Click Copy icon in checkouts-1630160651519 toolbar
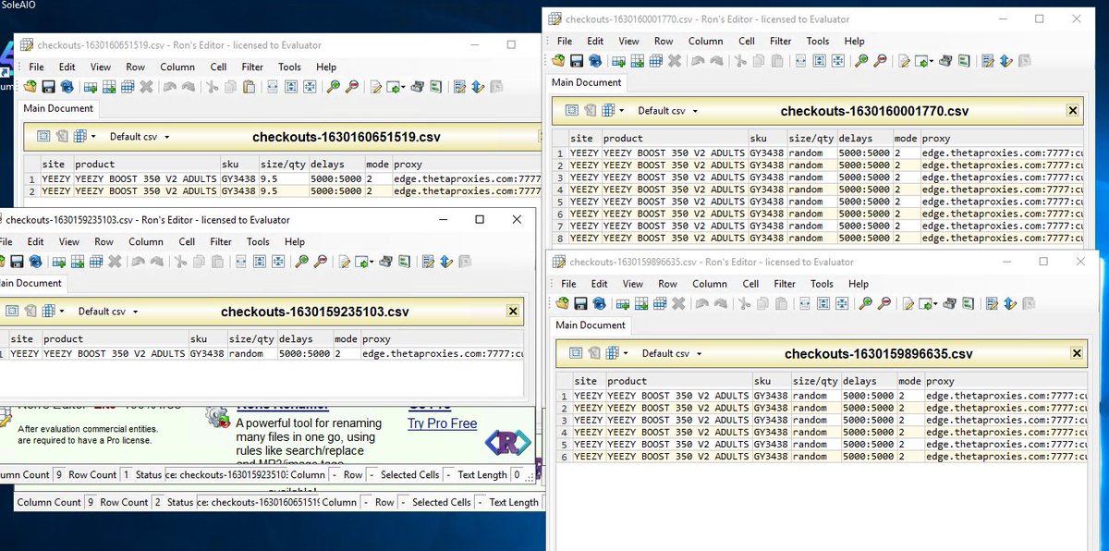The height and width of the screenshot is (551, 1109). 230,86
